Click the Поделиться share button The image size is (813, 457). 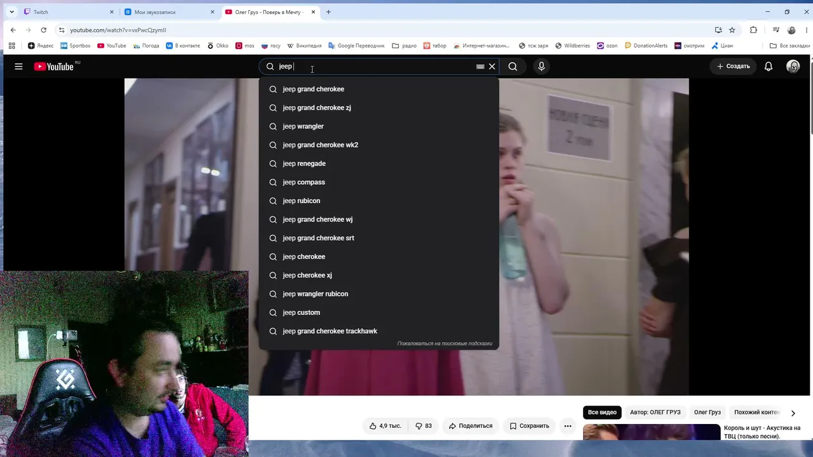[471, 426]
